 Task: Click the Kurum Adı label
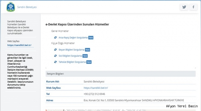coord(53,82)
